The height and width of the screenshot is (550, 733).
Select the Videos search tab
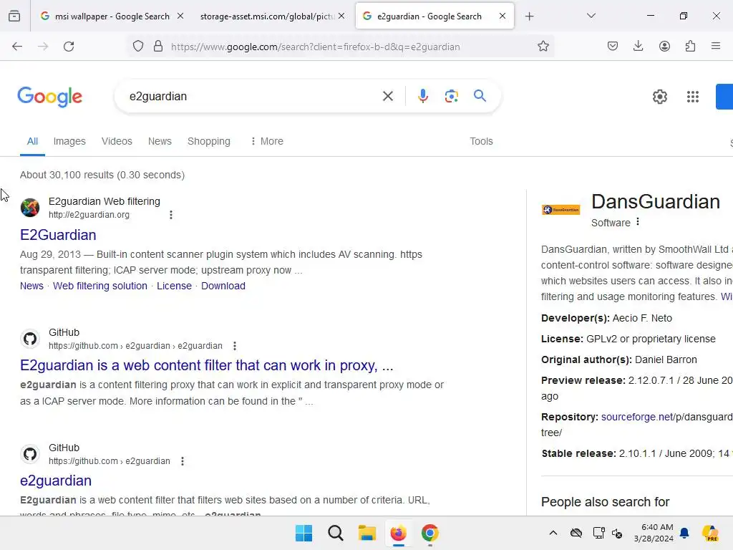[117, 141]
